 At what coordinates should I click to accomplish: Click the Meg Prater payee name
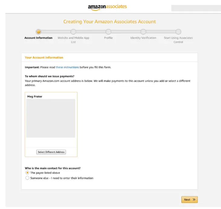tap(35, 97)
